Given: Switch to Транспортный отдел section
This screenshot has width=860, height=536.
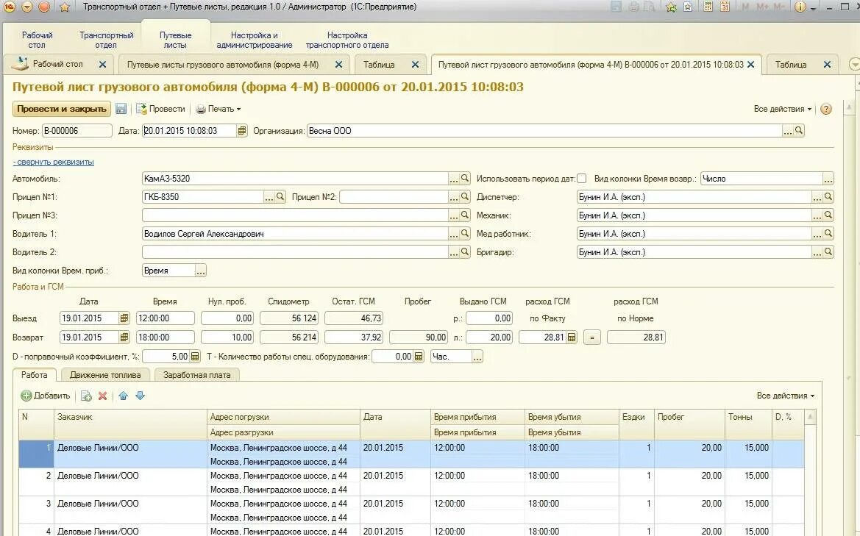Looking at the screenshot, I should [107, 40].
